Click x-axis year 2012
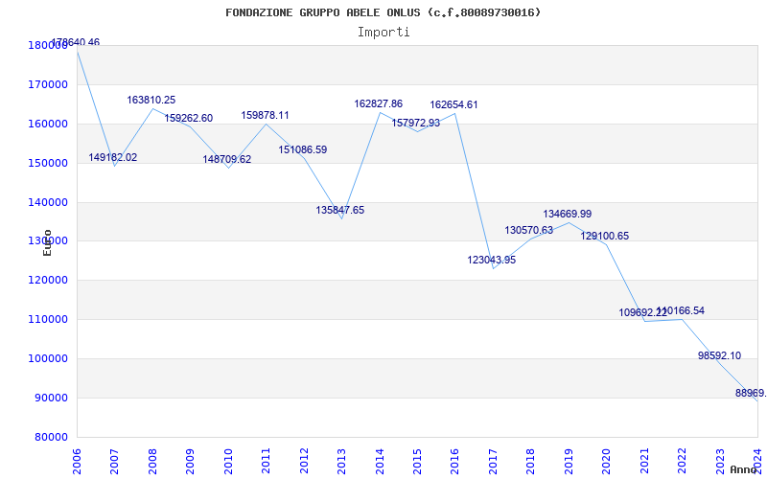Screen dimensions: 767x479 coord(304,460)
